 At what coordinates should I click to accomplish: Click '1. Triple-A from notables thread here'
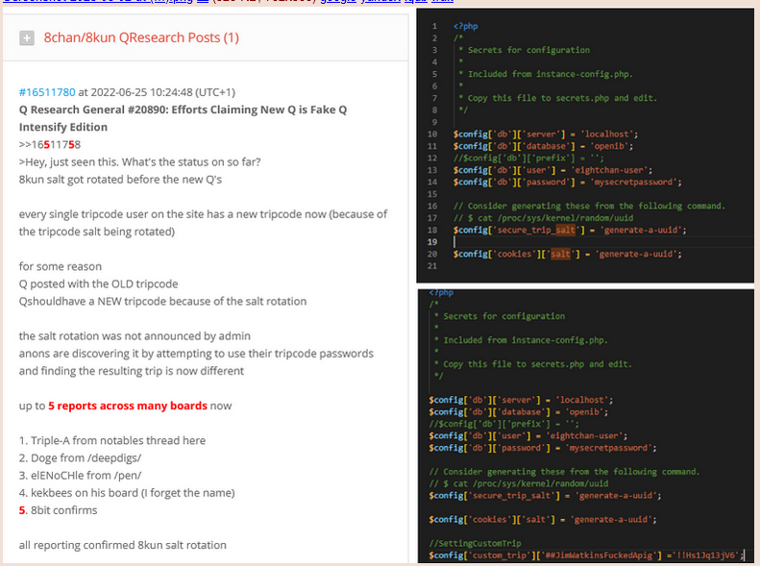pyautogui.click(x=112, y=440)
